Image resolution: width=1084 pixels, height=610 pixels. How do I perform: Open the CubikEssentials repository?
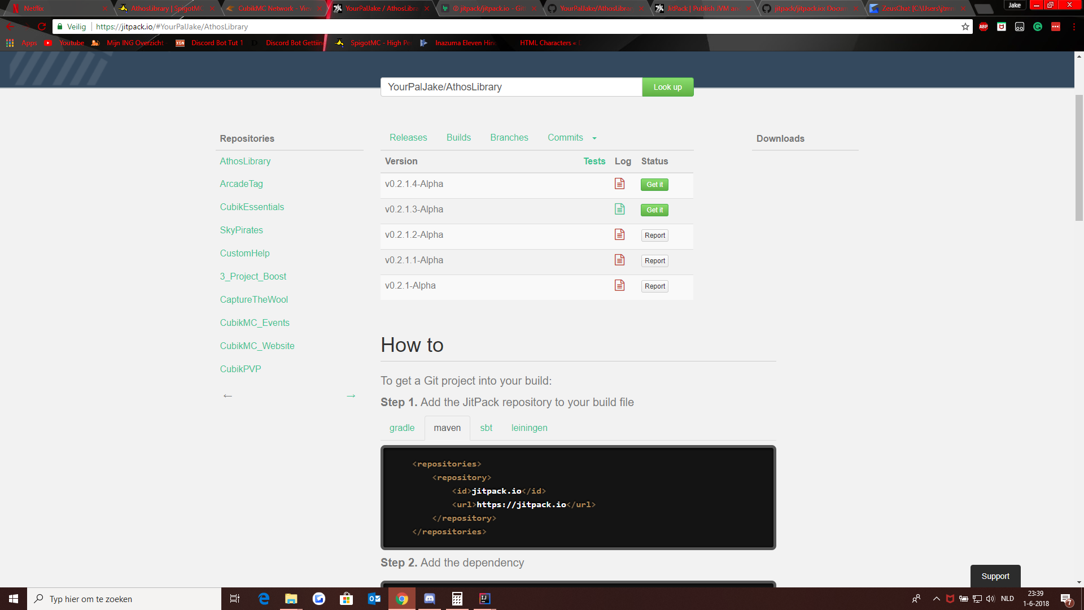point(252,207)
